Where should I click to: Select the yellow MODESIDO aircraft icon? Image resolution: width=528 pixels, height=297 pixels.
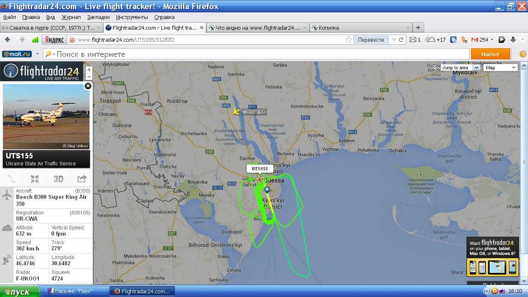pos(236,111)
